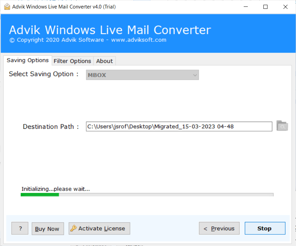Screen dimensions: 296x246
Task: Maximize the Advik converter window
Action: point(265,7)
